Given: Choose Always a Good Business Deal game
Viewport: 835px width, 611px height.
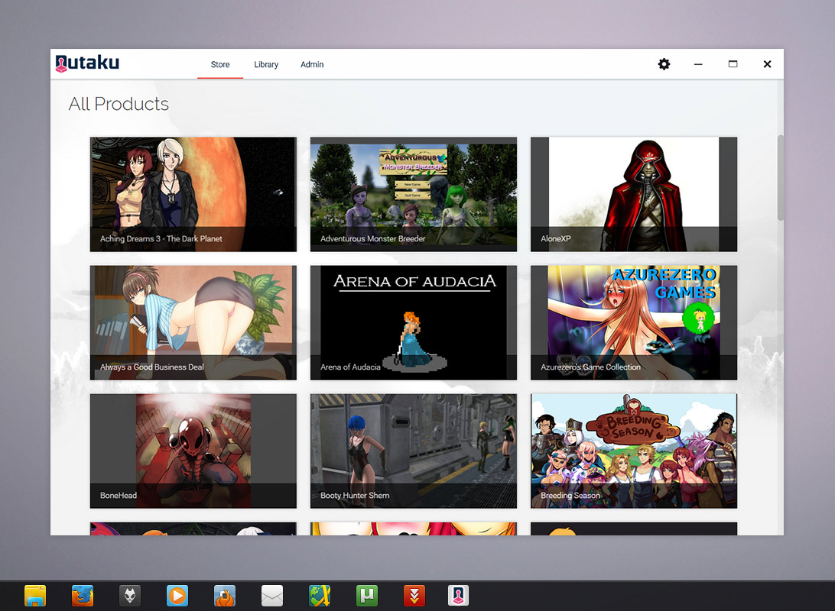Looking at the screenshot, I should (x=193, y=323).
